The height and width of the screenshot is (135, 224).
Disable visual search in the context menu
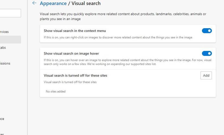click(x=207, y=31)
